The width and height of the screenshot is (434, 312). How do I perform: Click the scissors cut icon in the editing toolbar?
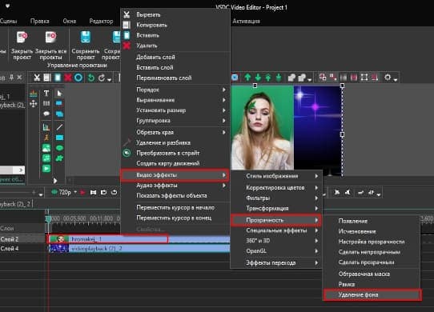coord(37,78)
